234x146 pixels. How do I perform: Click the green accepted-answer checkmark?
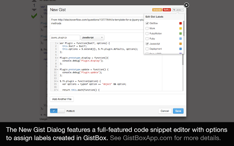pos(34,16)
